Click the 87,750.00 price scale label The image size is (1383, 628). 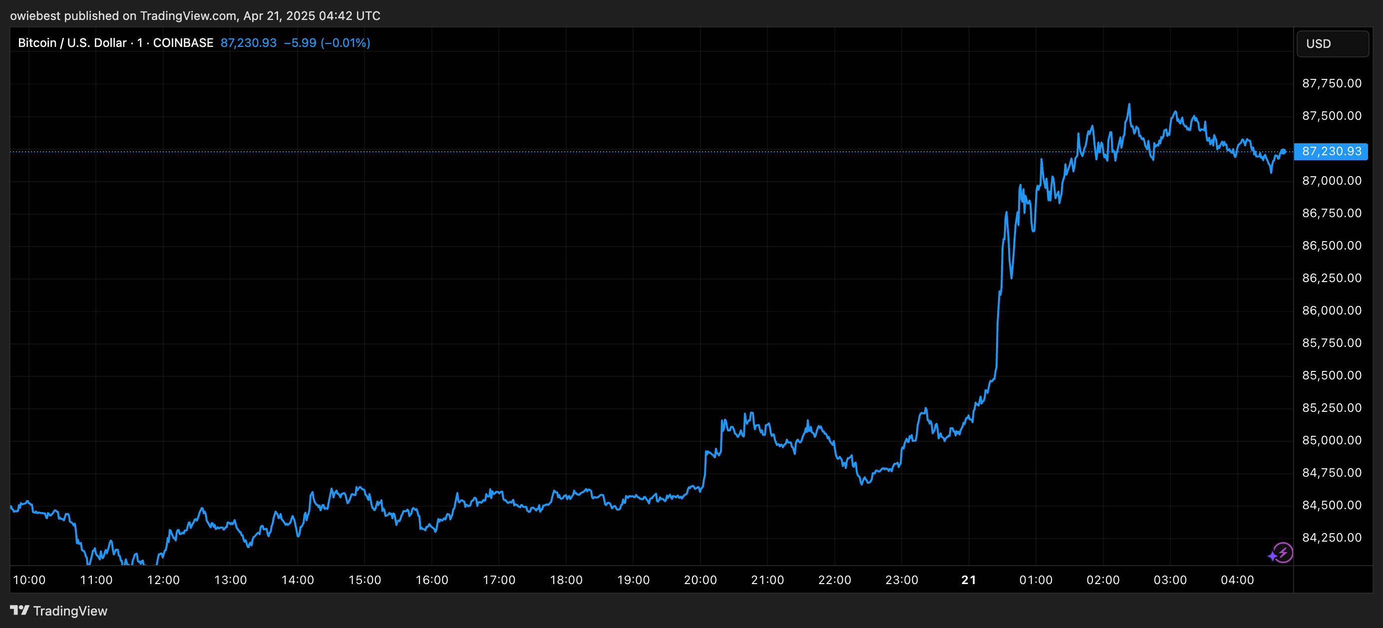tap(1332, 83)
